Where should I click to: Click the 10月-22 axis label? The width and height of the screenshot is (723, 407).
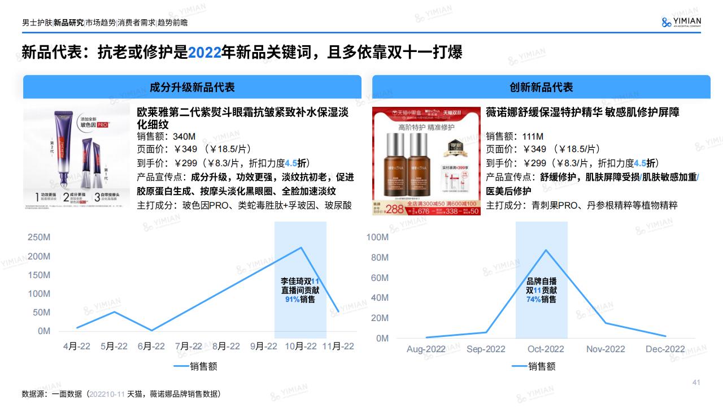300,346
